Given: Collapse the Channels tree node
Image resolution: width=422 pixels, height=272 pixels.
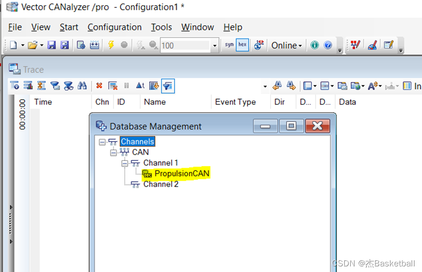Looking at the screenshot, I should pos(102,142).
